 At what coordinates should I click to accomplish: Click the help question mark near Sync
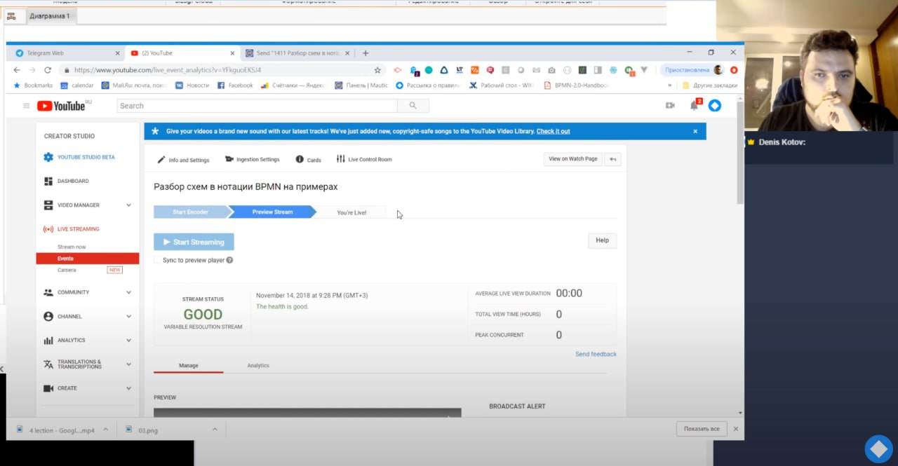[x=229, y=260]
